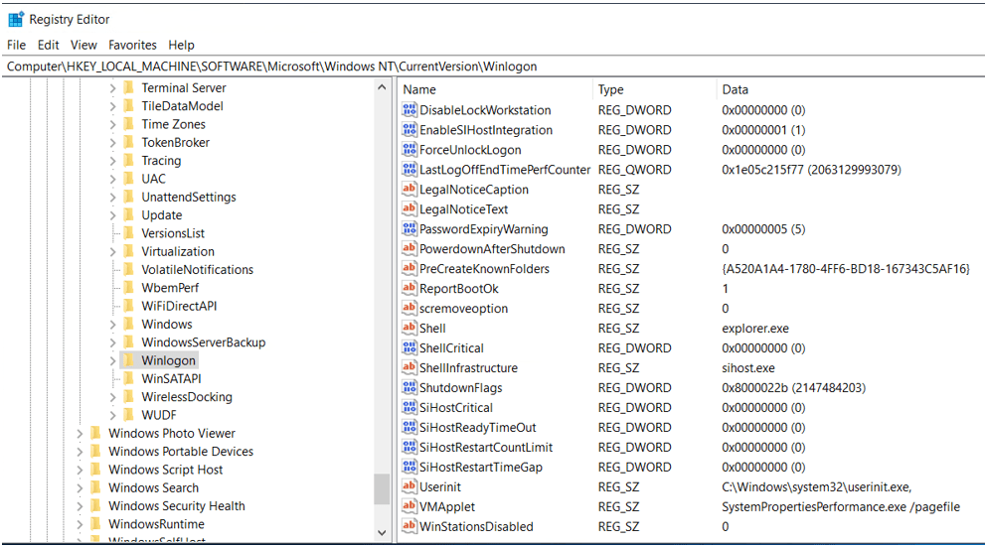Click the folder icon beside Windows Photo Viewer
This screenshot has height=546, width=985.
(95, 433)
